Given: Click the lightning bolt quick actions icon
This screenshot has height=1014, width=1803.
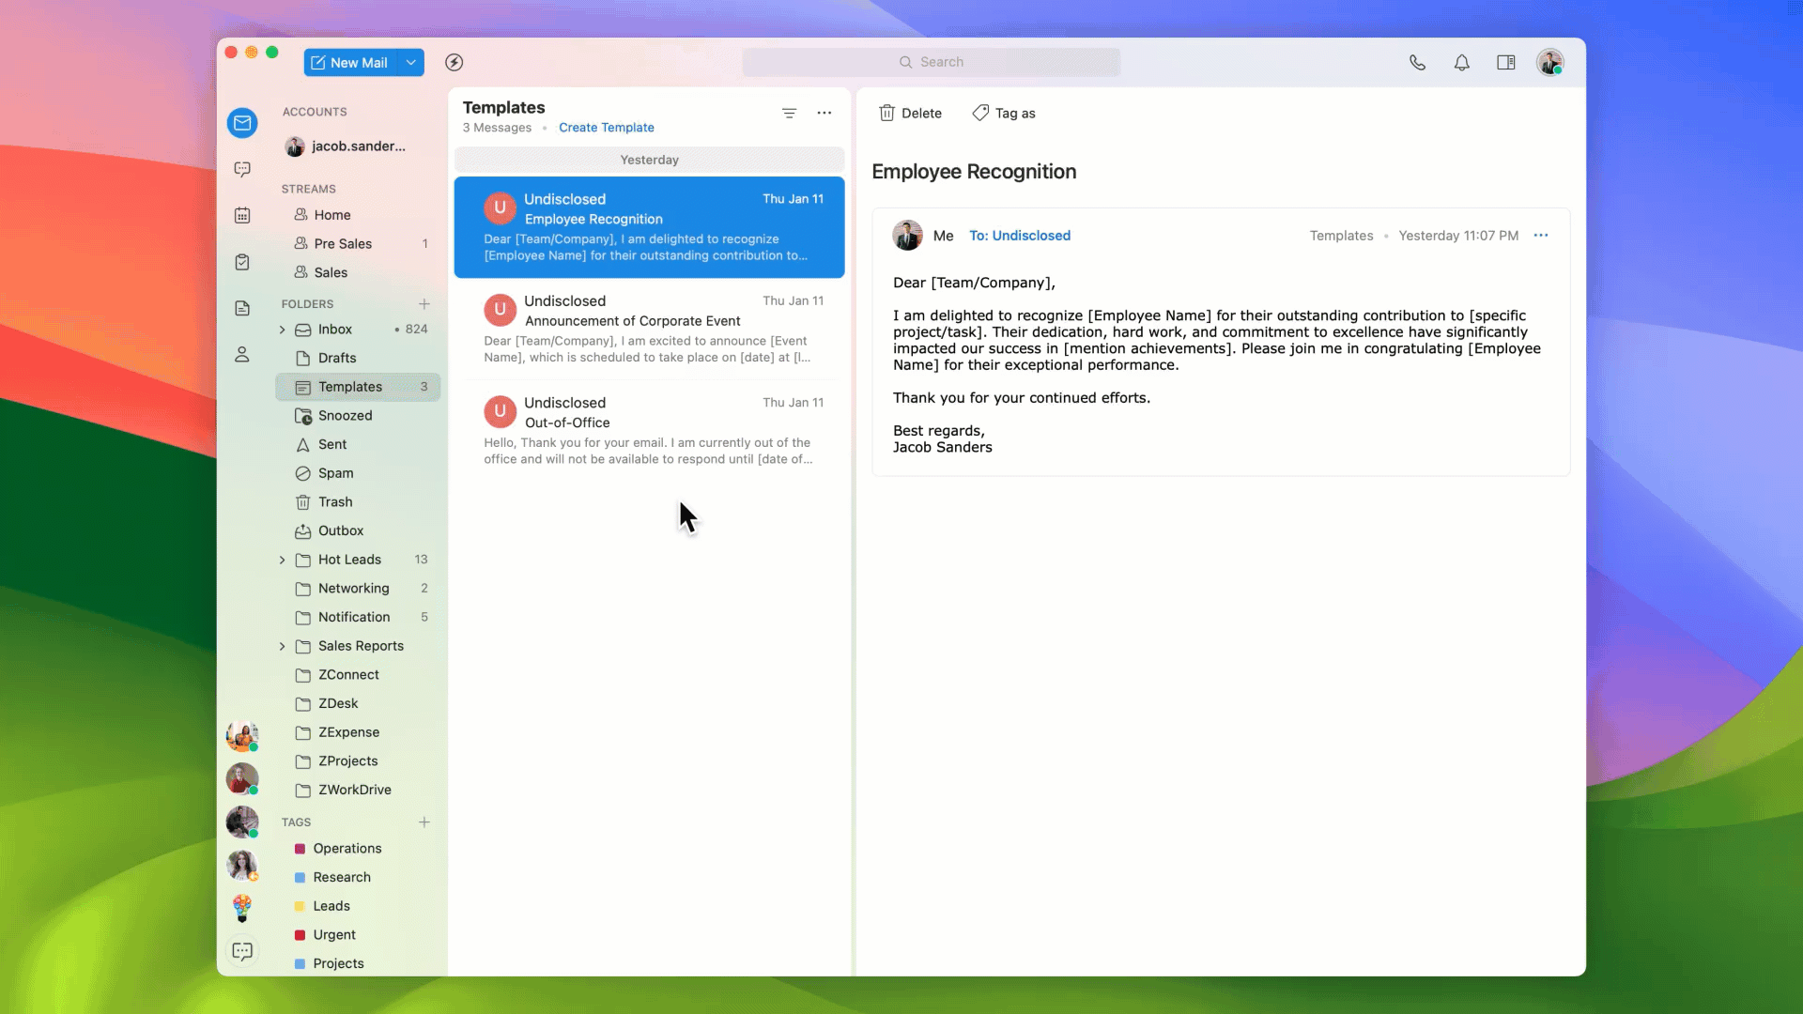Looking at the screenshot, I should [x=455, y=62].
